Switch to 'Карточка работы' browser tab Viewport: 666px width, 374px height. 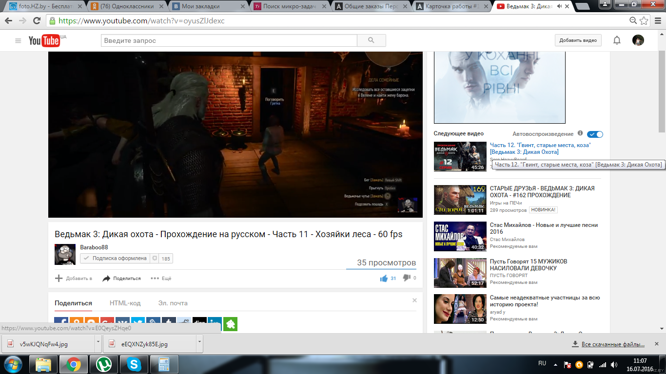tap(451, 6)
